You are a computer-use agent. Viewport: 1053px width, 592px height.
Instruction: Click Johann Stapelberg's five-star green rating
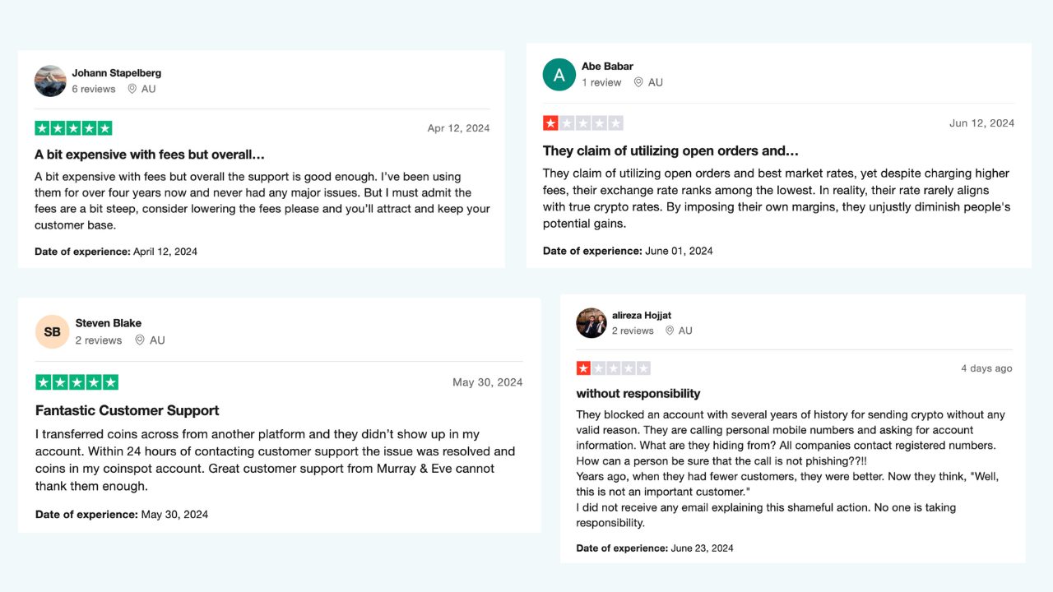(x=73, y=128)
